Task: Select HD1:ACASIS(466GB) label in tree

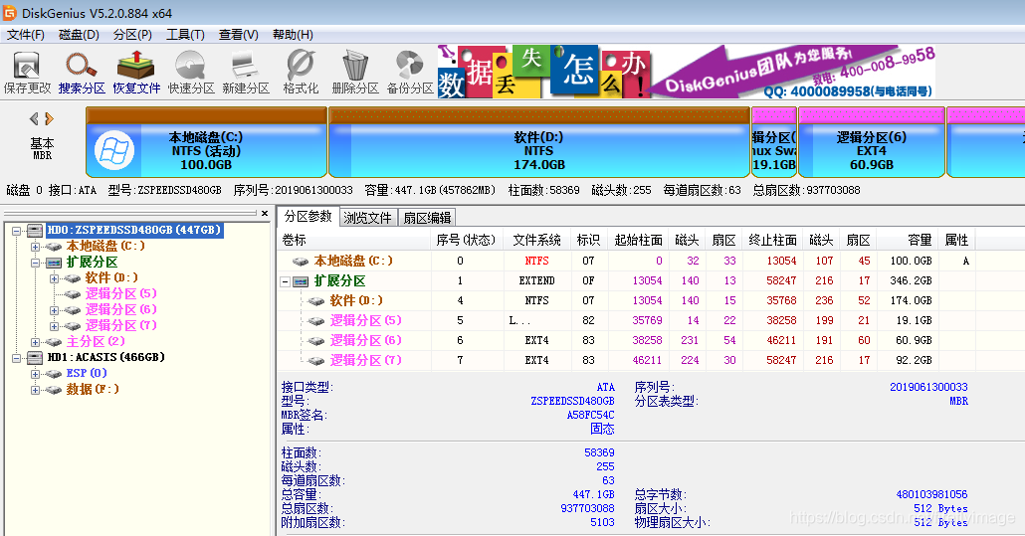Action: tap(105, 358)
